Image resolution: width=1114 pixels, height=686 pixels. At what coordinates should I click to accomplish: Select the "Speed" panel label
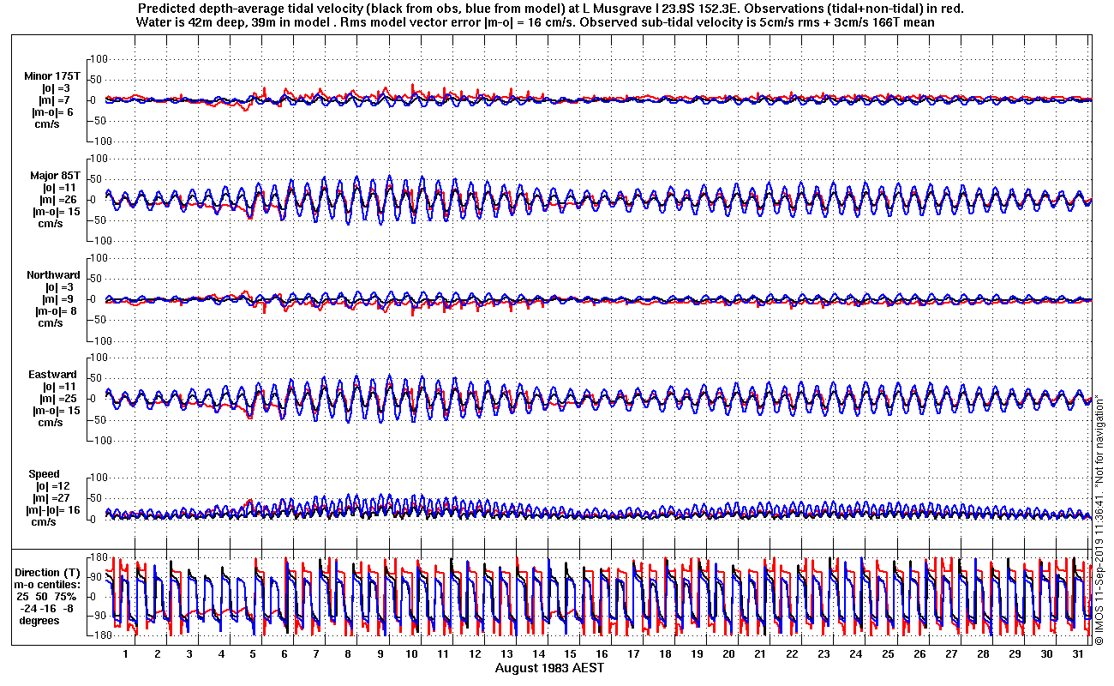[45, 474]
